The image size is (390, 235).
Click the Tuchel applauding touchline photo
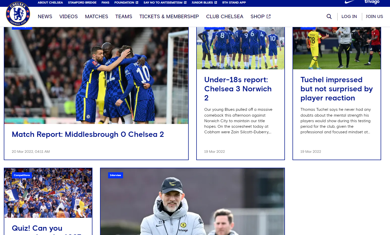pos(337,48)
